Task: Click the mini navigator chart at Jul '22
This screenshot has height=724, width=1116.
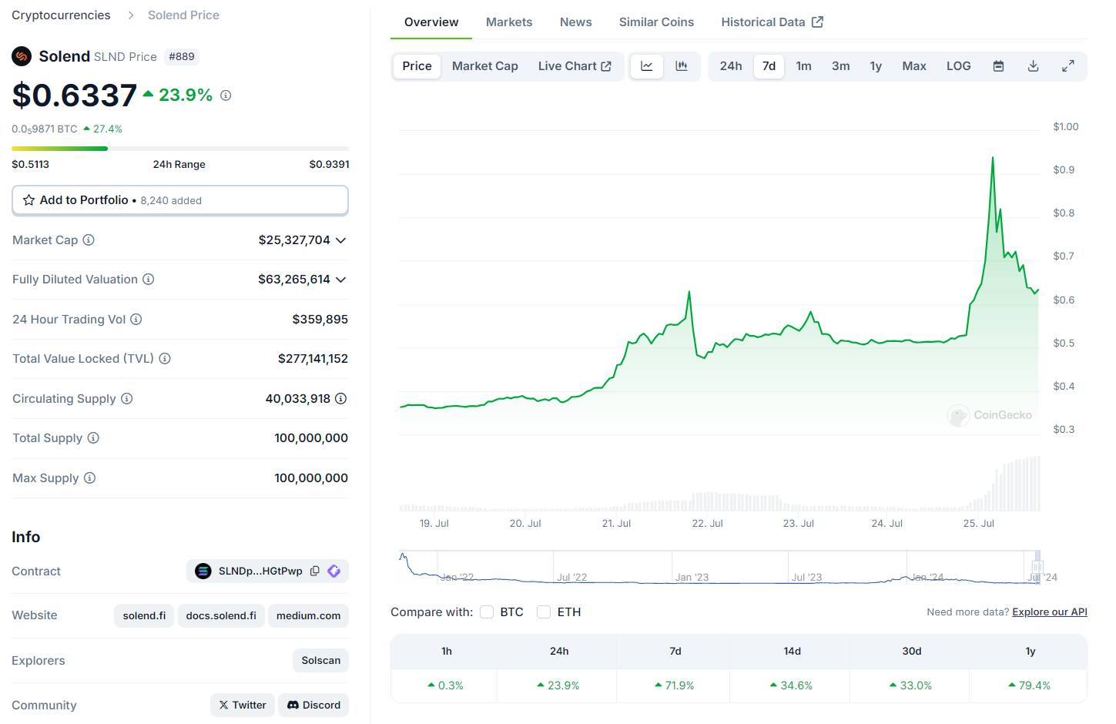Action: coord(571,577)
